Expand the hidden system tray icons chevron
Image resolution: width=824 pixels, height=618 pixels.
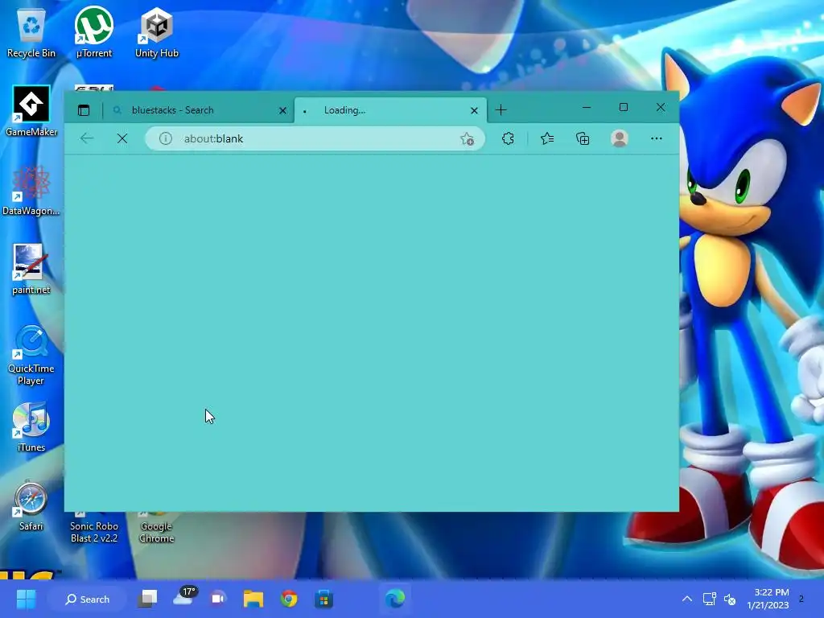pos(687,599)
